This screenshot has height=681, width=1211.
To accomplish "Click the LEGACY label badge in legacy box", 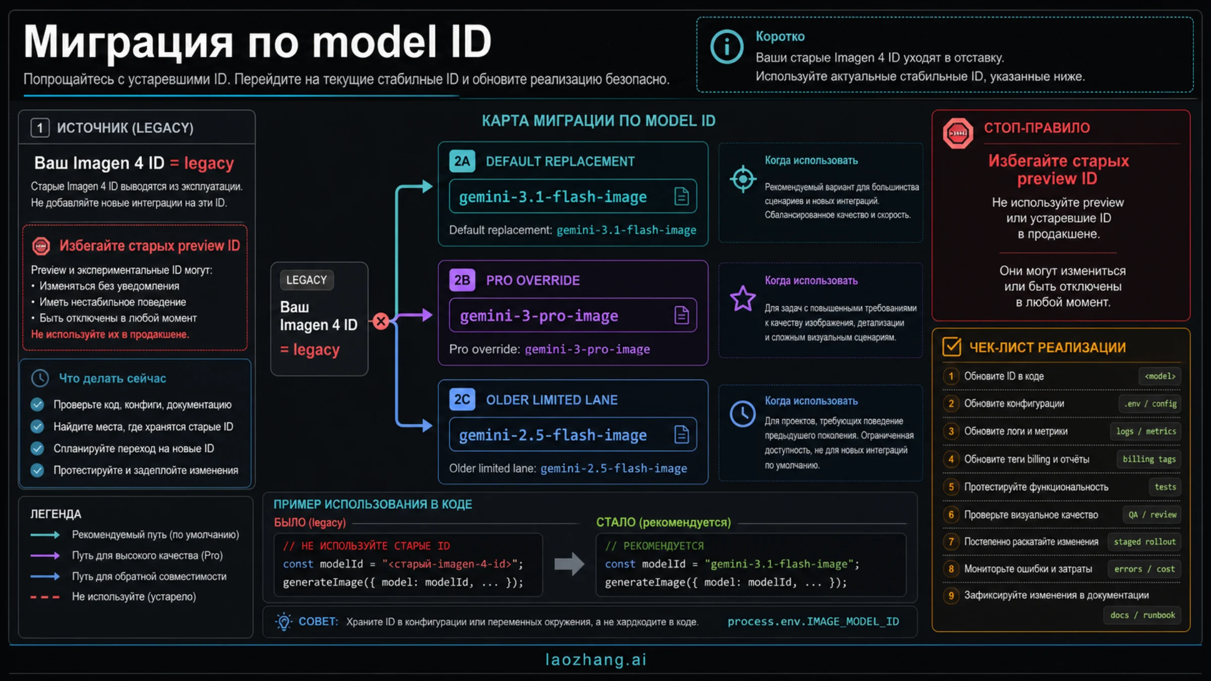I will click(307, 280).
